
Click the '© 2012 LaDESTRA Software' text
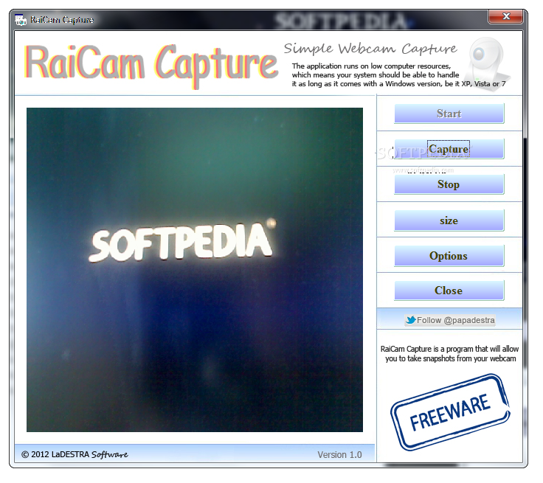[75, 454]
